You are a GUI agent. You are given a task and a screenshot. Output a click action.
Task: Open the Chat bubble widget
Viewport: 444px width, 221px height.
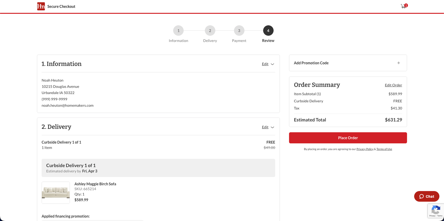pyautogui.click(x=427, y=196)
